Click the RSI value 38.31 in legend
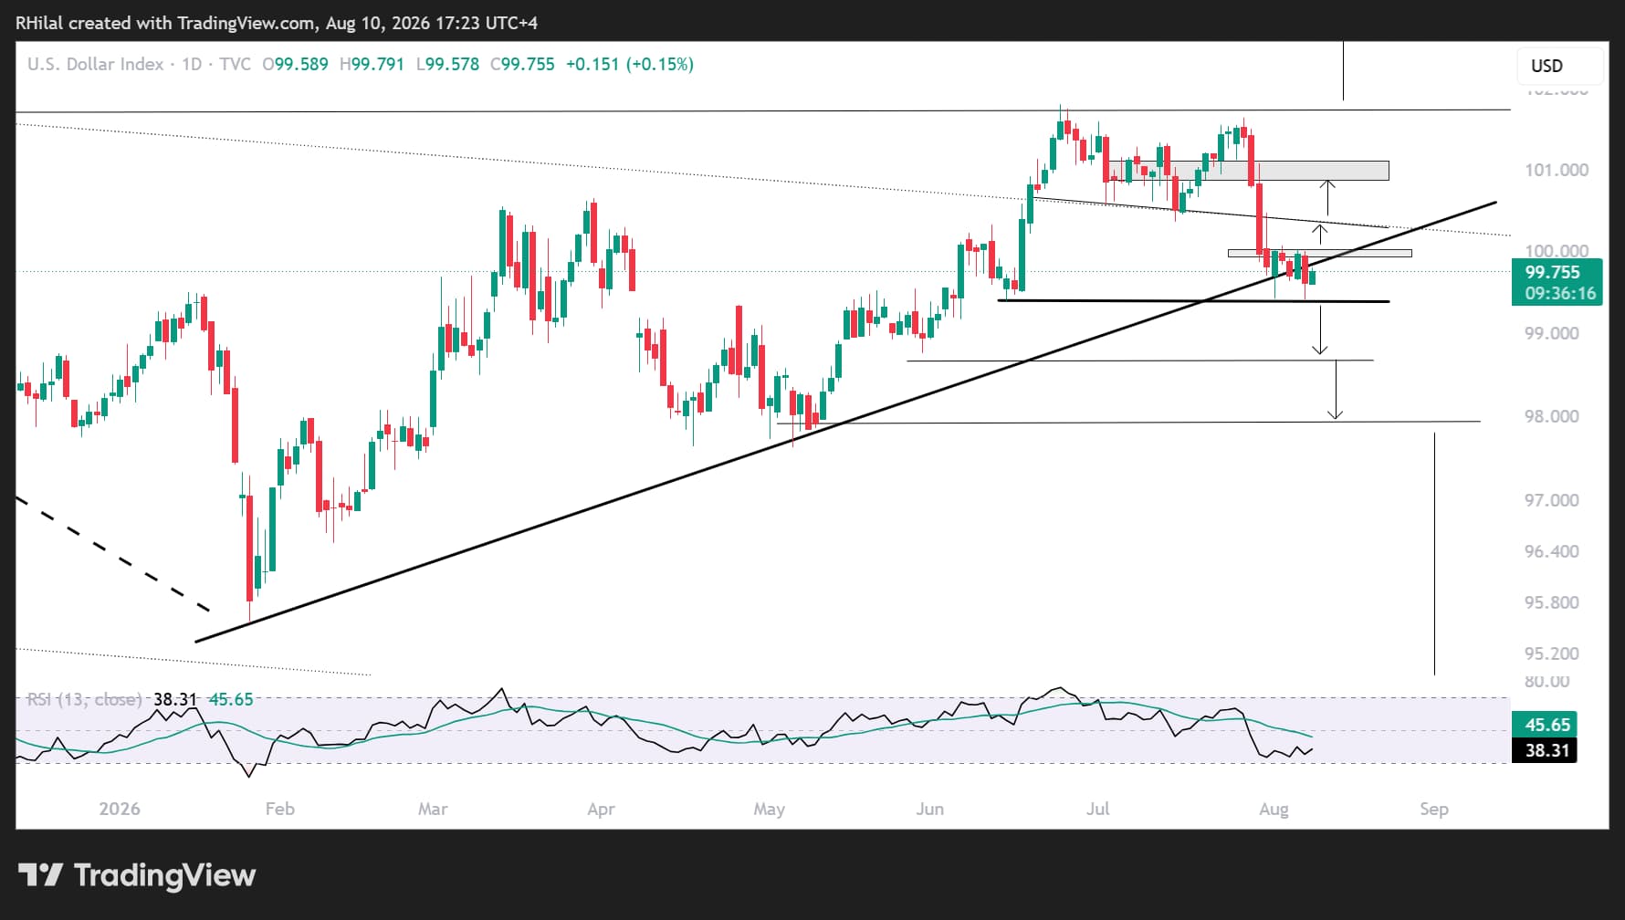The width and height of the screenshot is (1625, 920). (175, 699)
